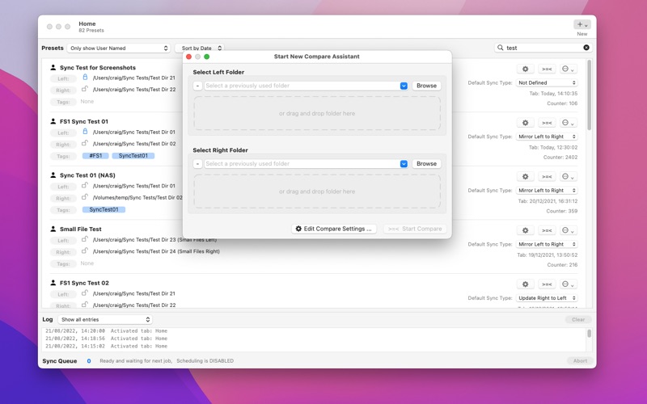Open Update Right to Left sync type dropdown
Viewport: 647px width, 404px height.
pyautogui.click(x=547, y=298)
